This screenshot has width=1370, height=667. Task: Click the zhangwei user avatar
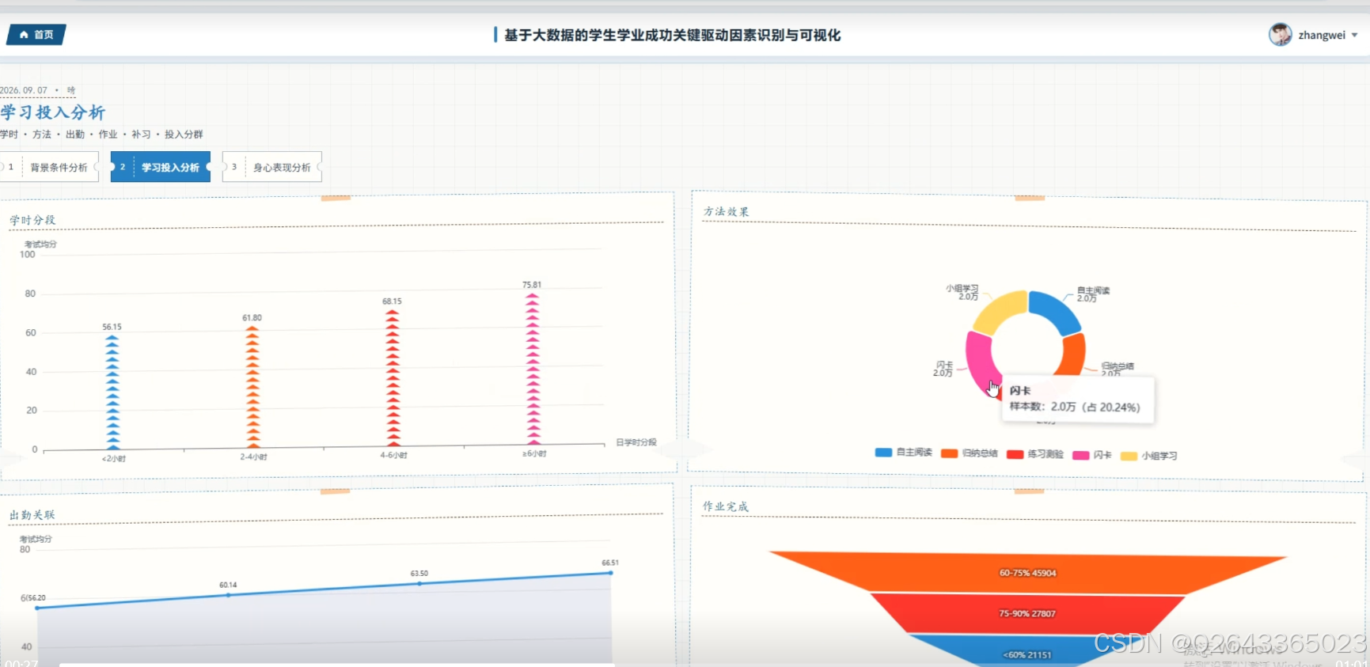click(1280, 35)
